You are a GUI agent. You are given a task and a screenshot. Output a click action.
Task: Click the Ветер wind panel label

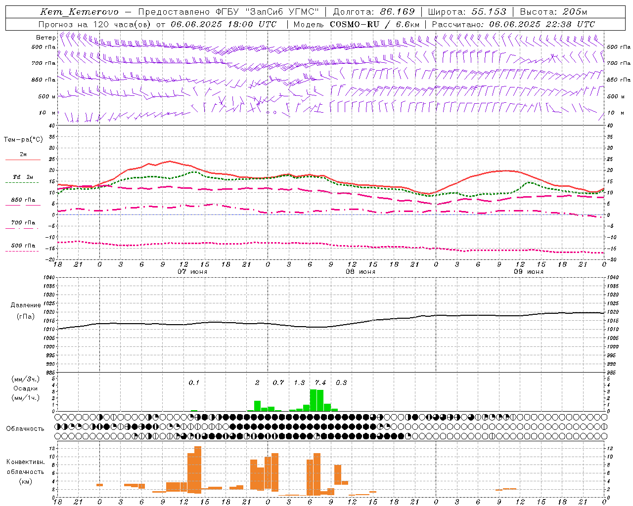point(45,38)
